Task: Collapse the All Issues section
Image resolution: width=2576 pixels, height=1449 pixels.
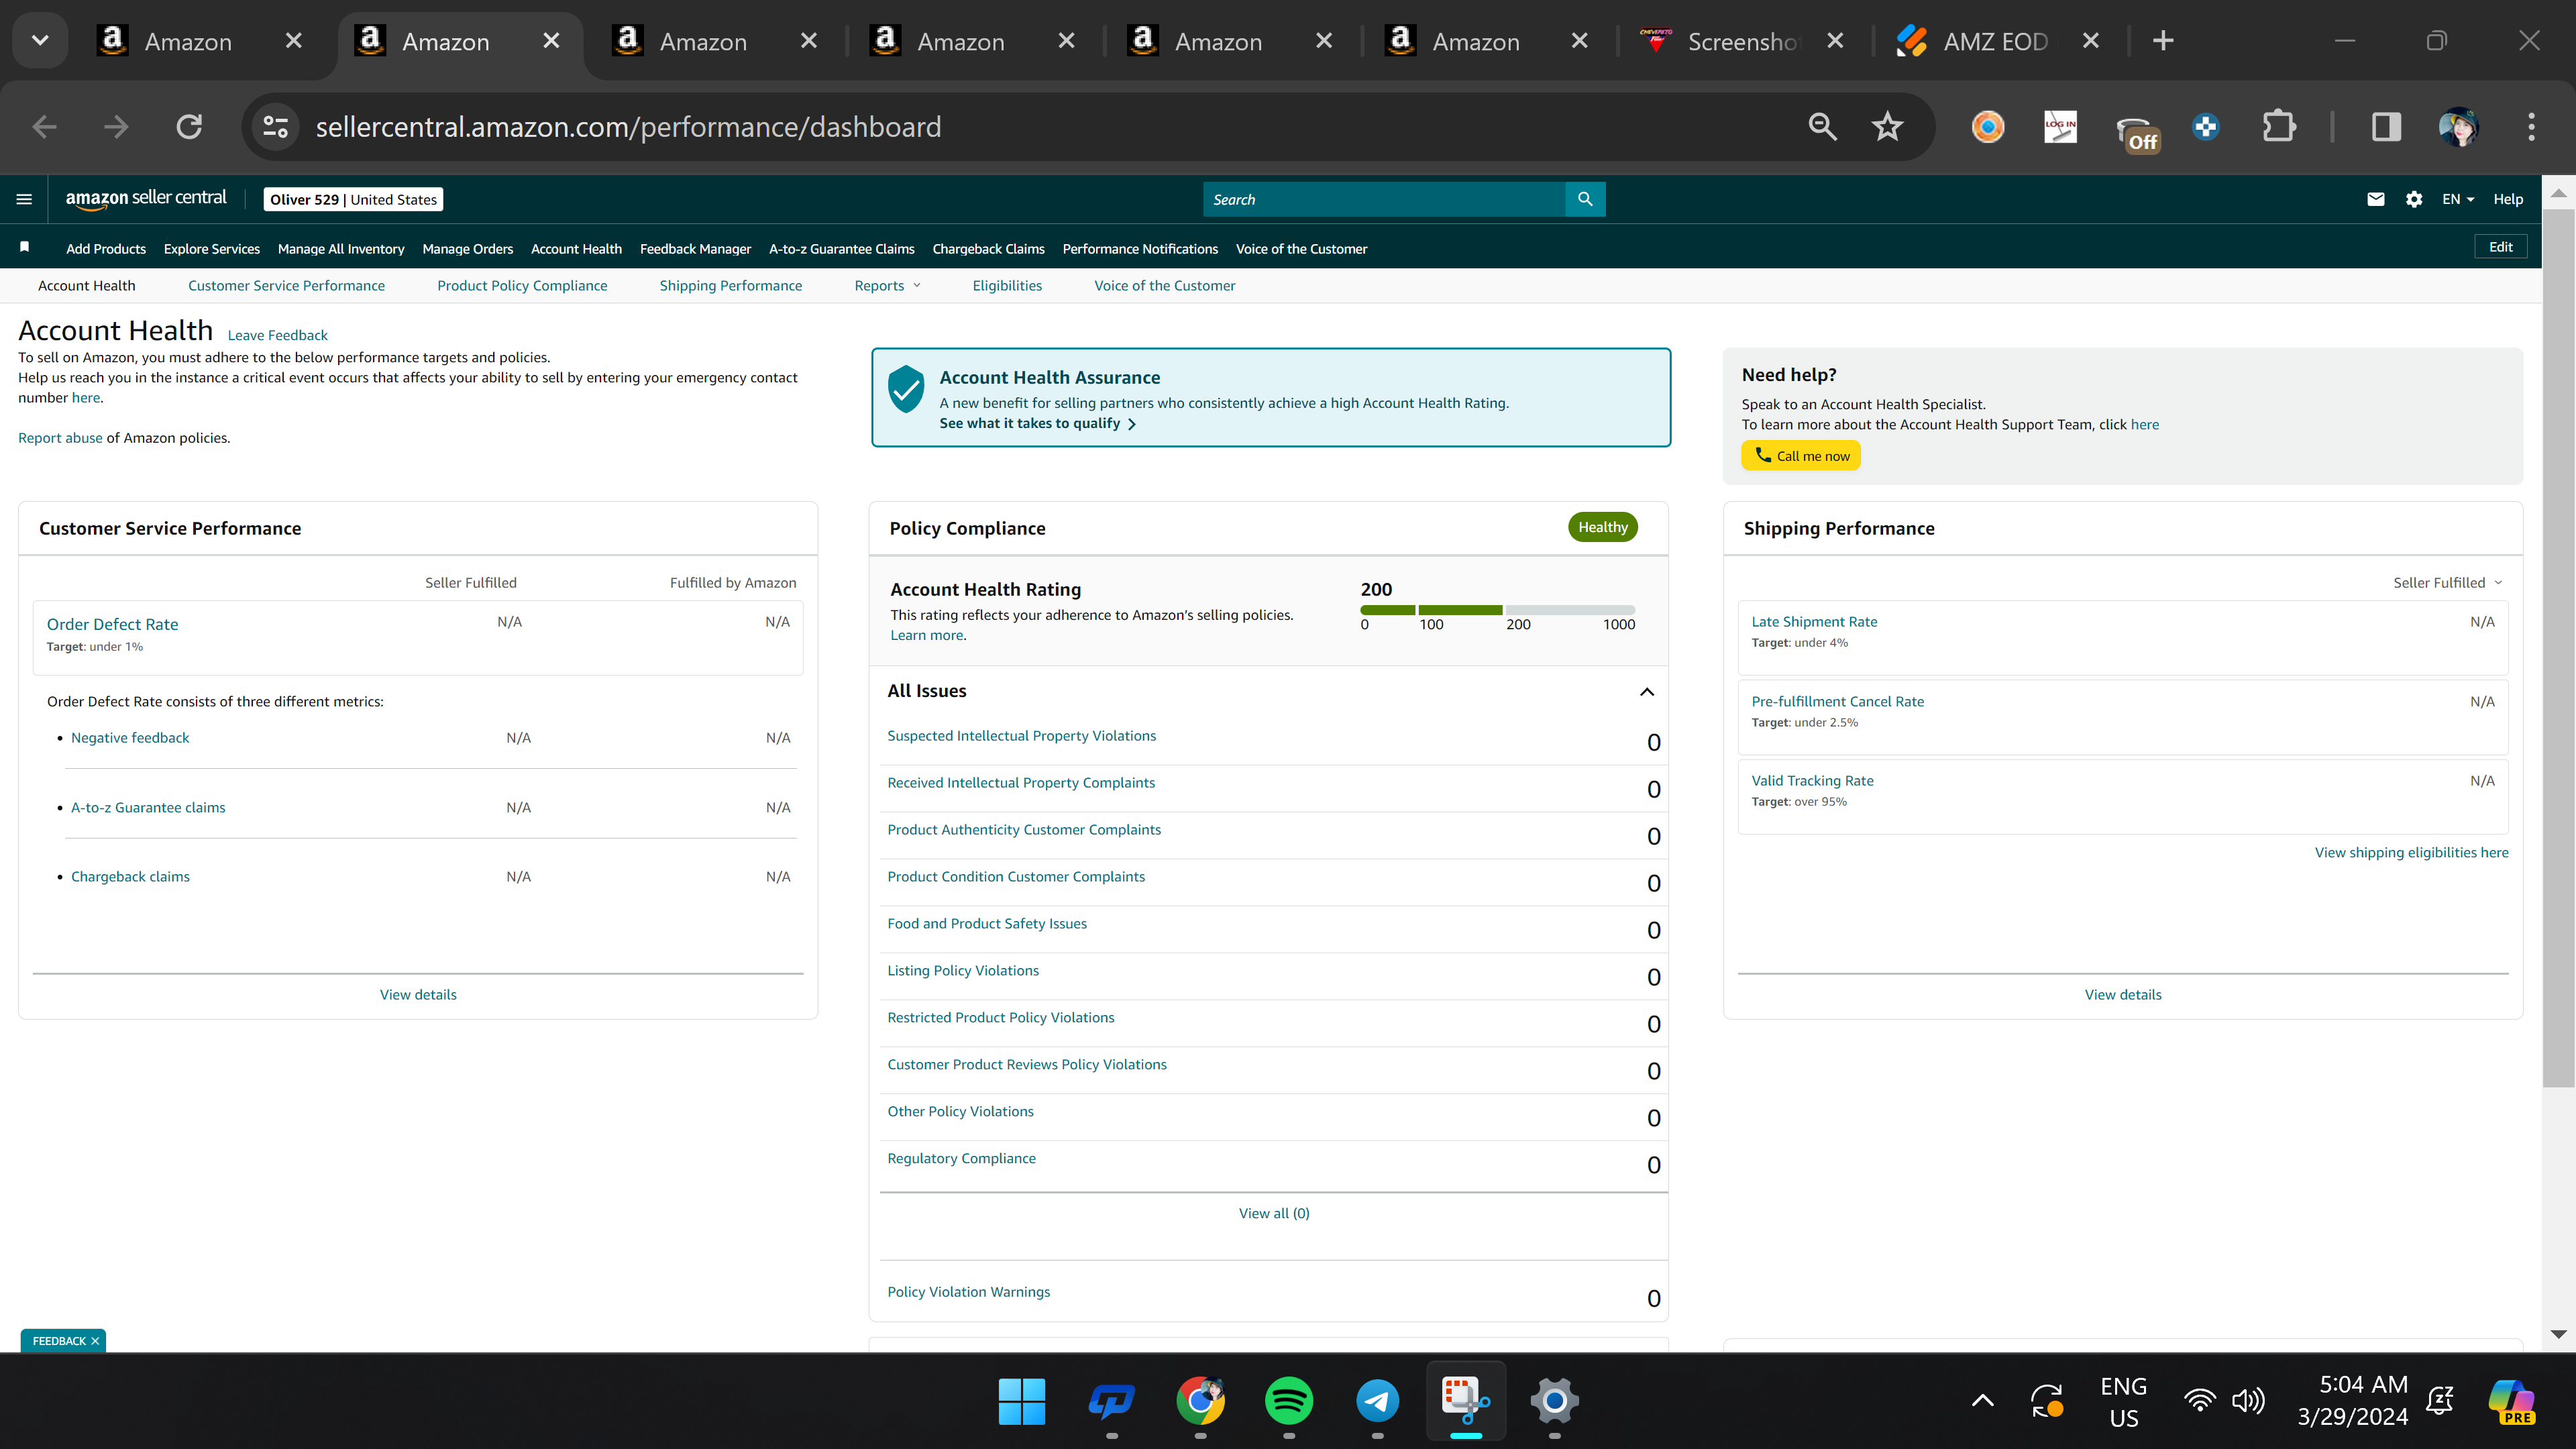Action: (x=1647, y=692)
